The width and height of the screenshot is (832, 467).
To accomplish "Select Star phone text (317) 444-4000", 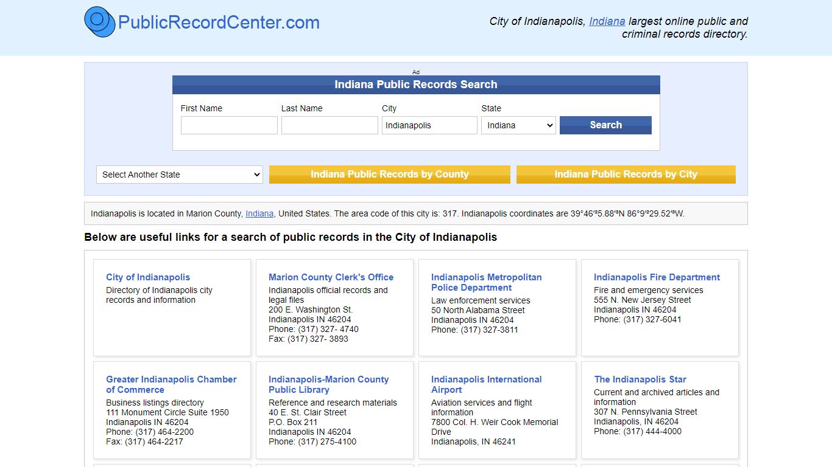I will pos(652,431).
